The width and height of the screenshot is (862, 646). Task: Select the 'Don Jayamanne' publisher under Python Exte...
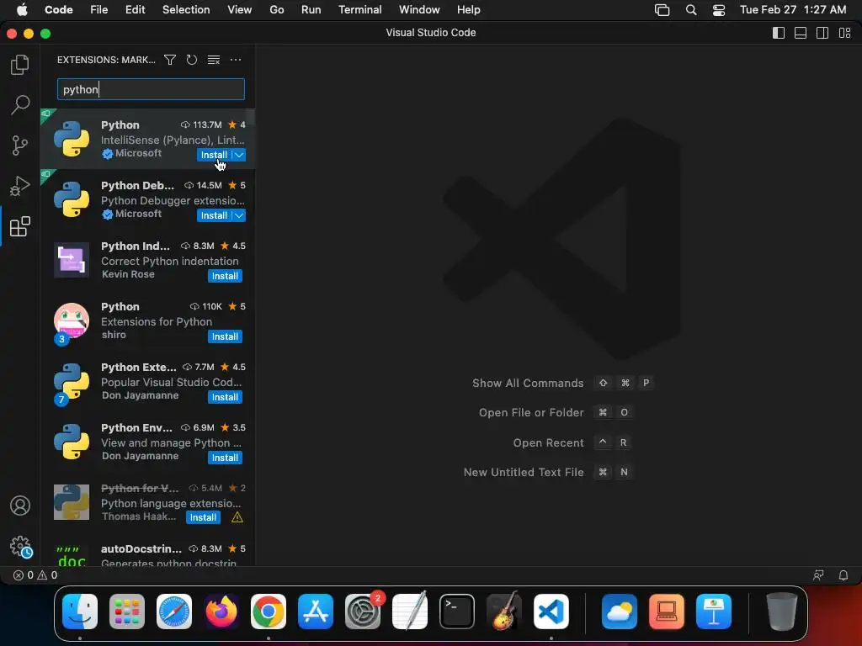coord(141,395)
